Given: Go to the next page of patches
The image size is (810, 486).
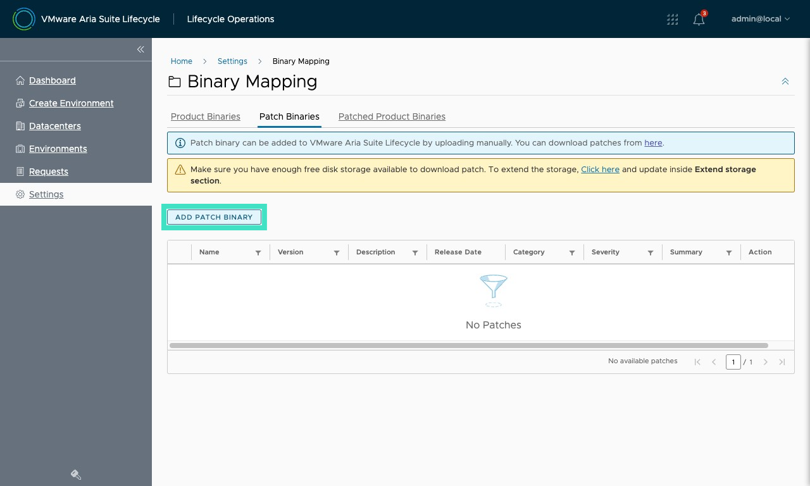Looking at the screenshot, I should pos(766,362).
